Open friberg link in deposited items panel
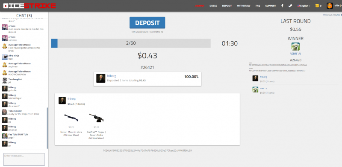This screenshot has height=167, width=342. point(71,99)
